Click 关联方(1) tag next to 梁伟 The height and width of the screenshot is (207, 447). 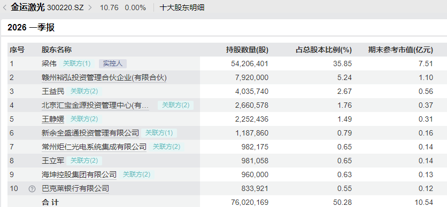(x=76, y=63)
